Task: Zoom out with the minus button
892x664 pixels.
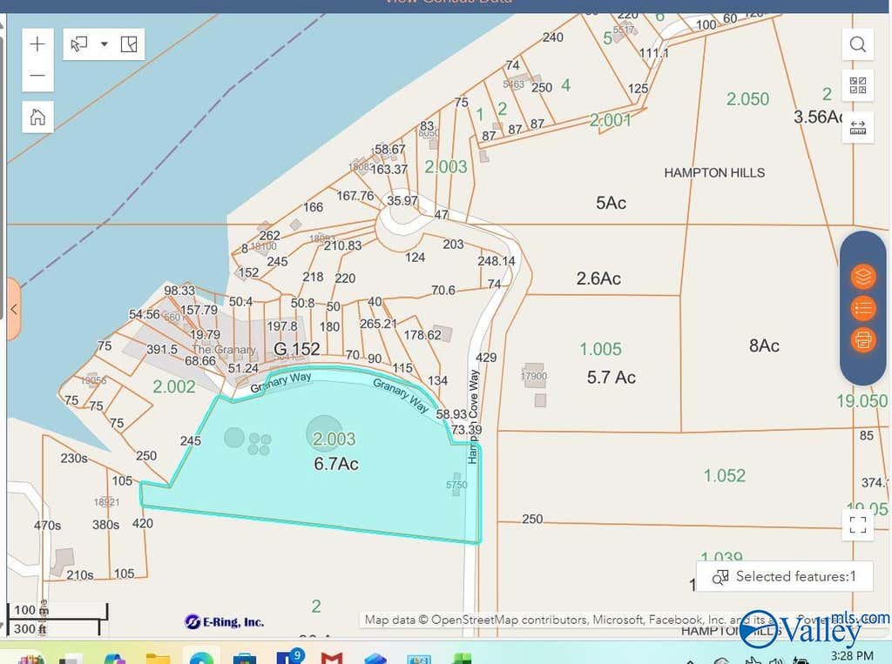Action: (37, 75)
